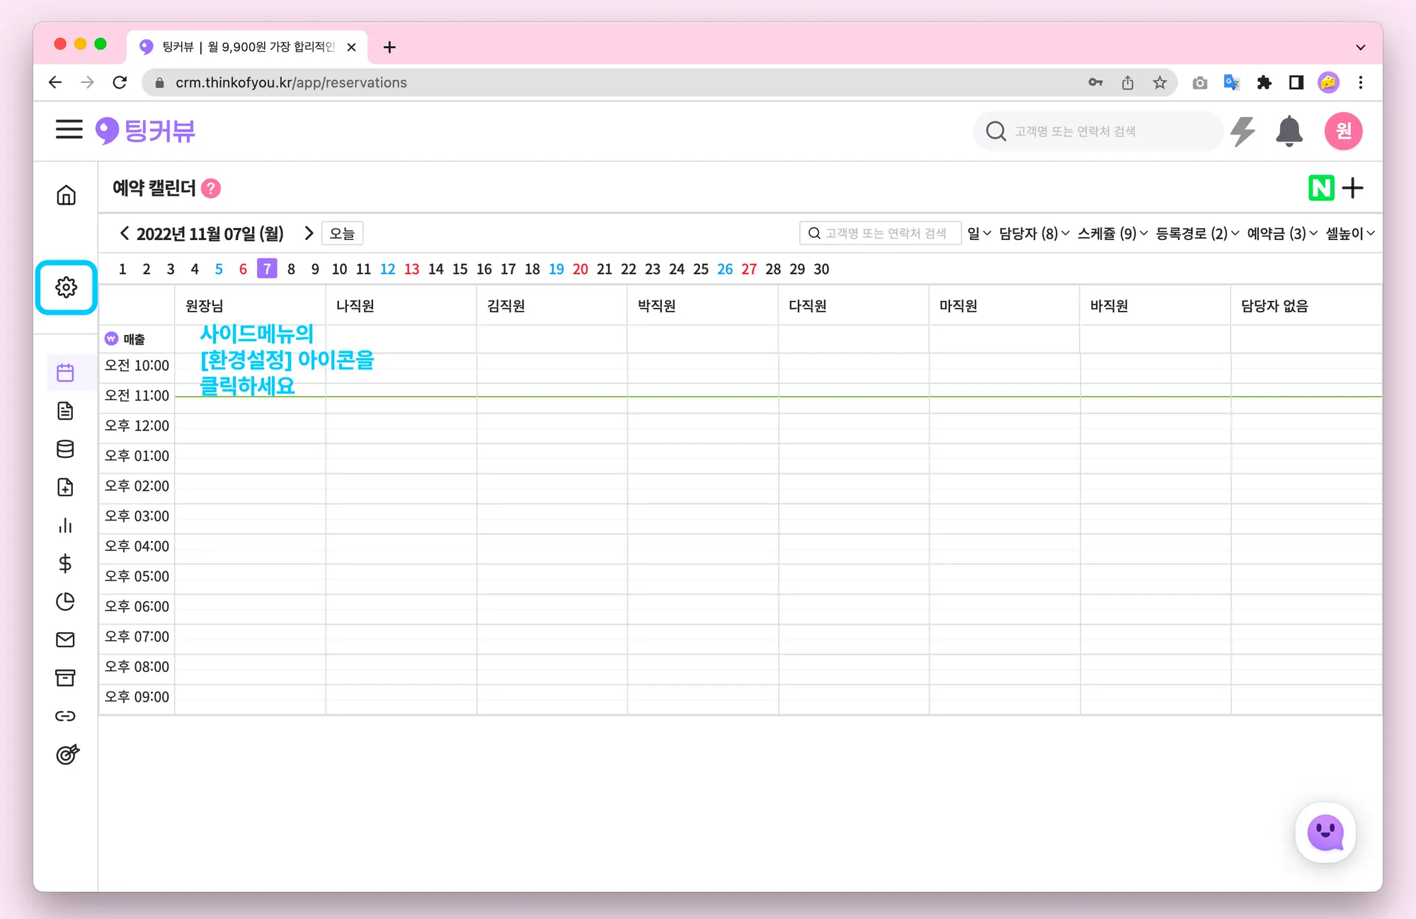Screen dimensions: 1416x919
Task: Click the pie chart statistics icon
Action: point(65,602)
